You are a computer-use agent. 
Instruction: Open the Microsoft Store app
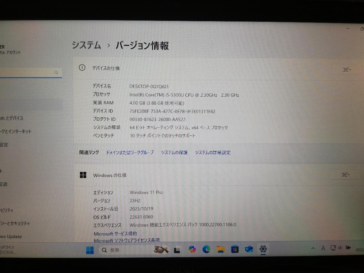(x=234, y=250)
